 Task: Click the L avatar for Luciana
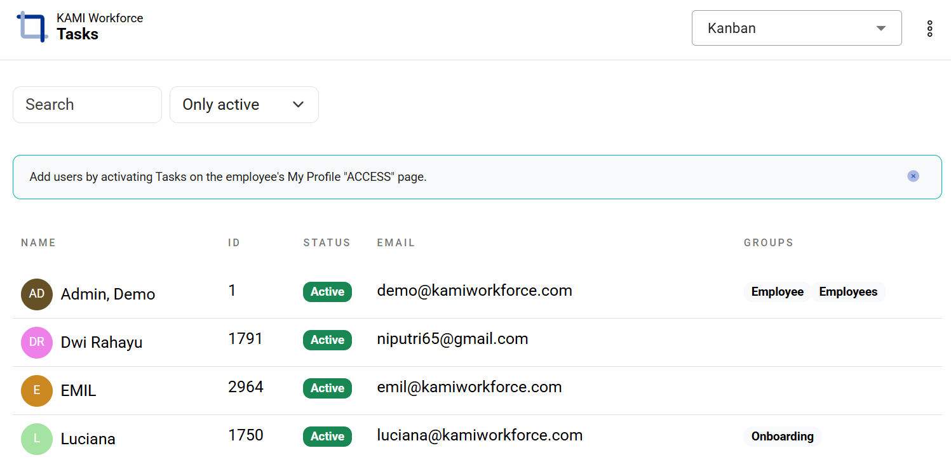[x=36, y=439]
